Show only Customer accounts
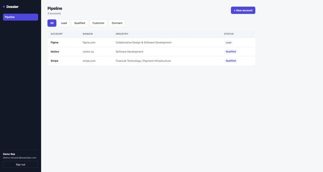This screenshot has width=323, height=172. point(98,23)
